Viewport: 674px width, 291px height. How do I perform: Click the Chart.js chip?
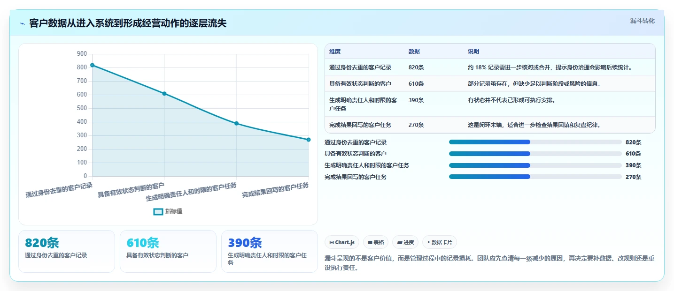(342, 242)
